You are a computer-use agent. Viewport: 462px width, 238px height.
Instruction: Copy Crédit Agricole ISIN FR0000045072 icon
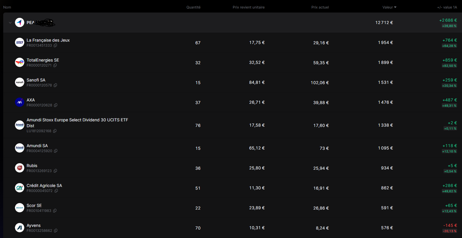coord(56,191)
